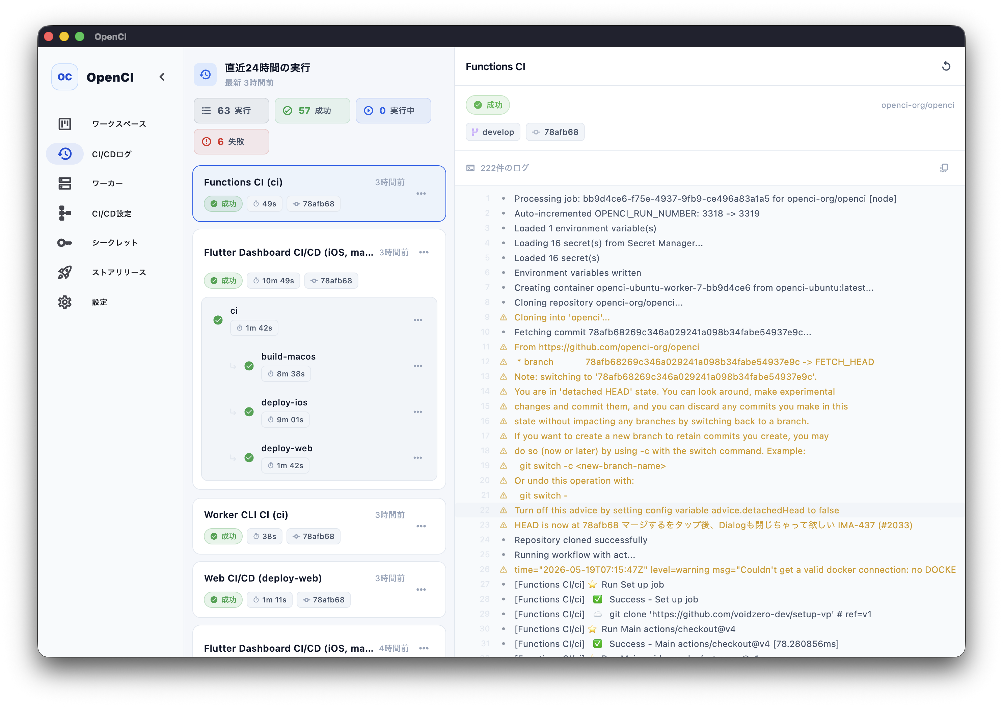This screenshot has width=1003, height=707.
Task: Open the Worker CLI CI (ci) run
Action: point(319,526)
